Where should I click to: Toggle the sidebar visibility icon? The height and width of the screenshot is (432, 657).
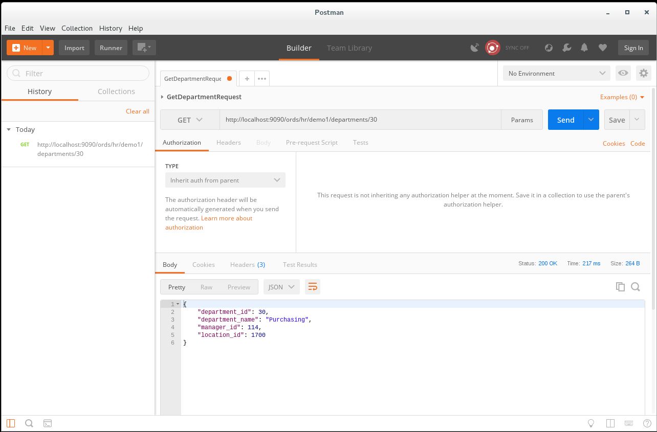point(11,423)
